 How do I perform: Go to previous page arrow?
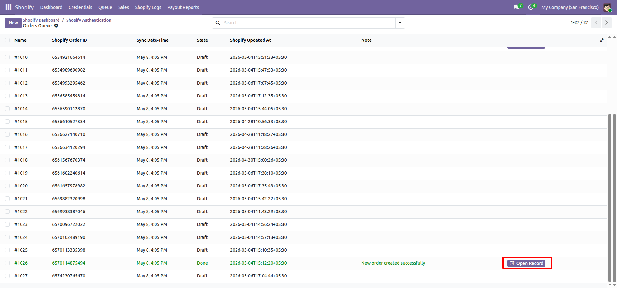click(x=596, y=22)
